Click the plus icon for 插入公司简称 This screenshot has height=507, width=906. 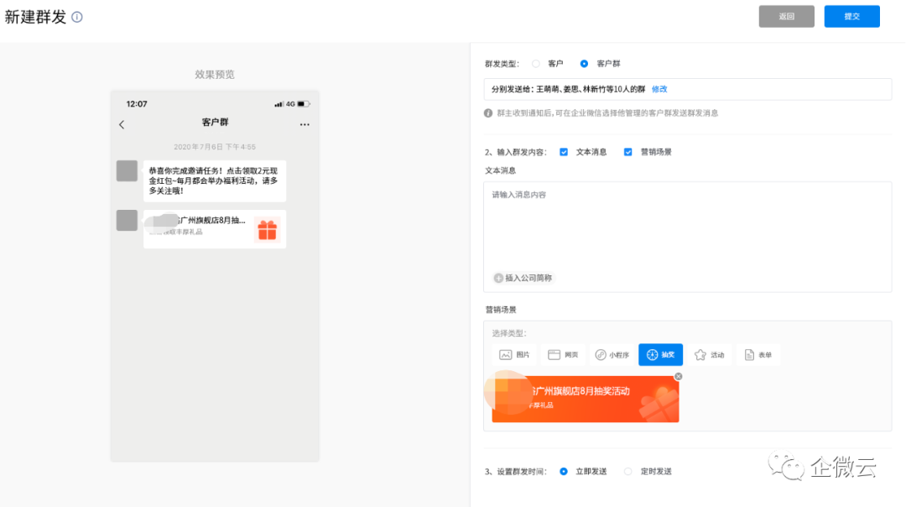pyautogui.click(x=498, y=278)
